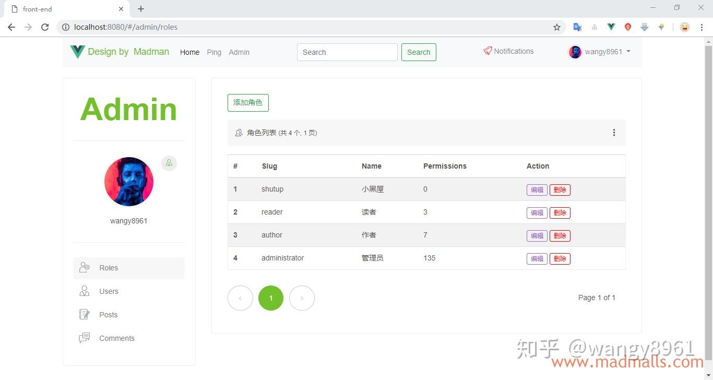
Task: Open the Chrome three-dot menu
Action: coord(702,27)
